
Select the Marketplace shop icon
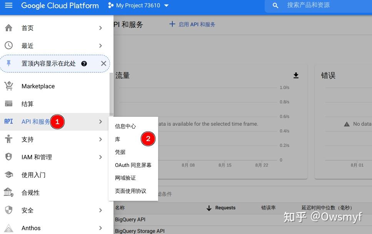pos(8,86)
